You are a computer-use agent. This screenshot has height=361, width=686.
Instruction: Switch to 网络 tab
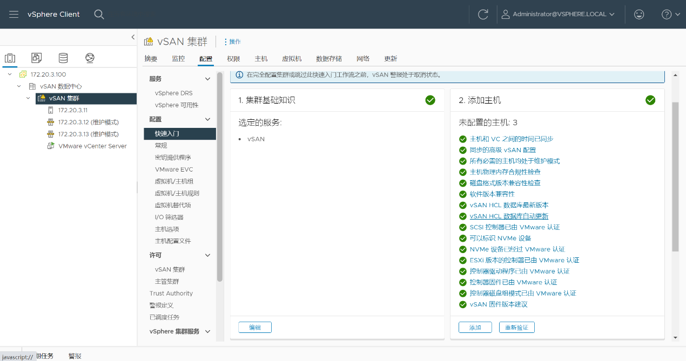[363, 59]
